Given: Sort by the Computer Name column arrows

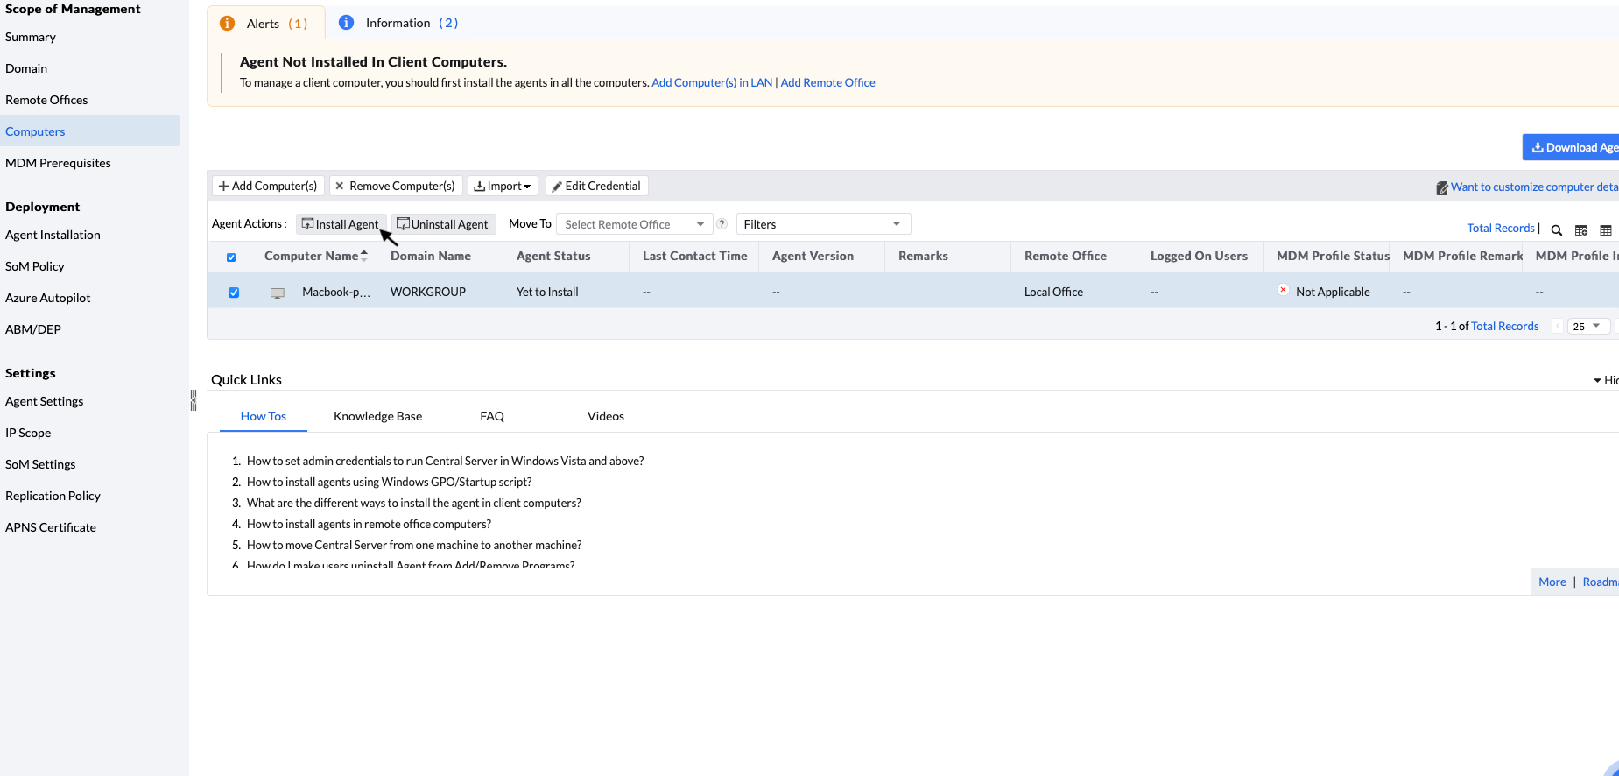Looking at the screenshot, I should point(364,256).
